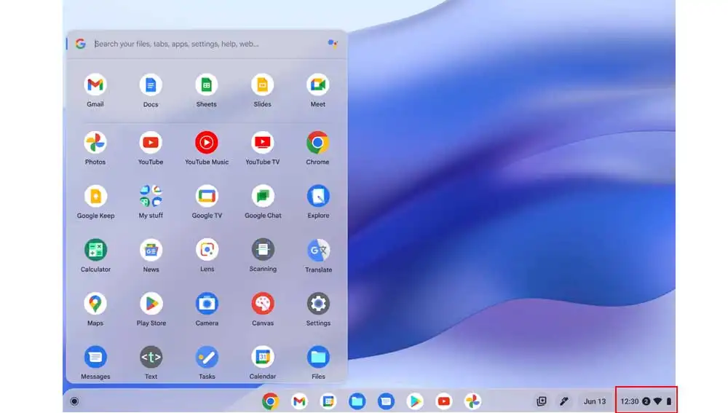Image resolution: width=728 pixels, height=413 pixels.
Task: Launch the Messages app from the grid
Action: [x=95, y=357]
